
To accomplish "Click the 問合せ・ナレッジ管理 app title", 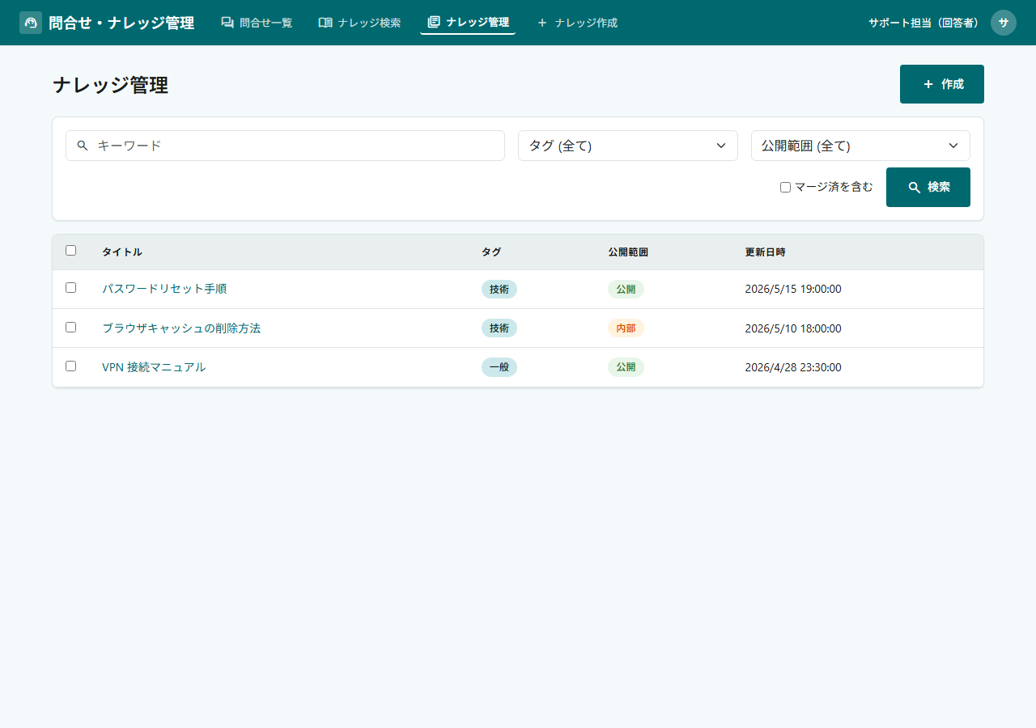I will [121, 23].
